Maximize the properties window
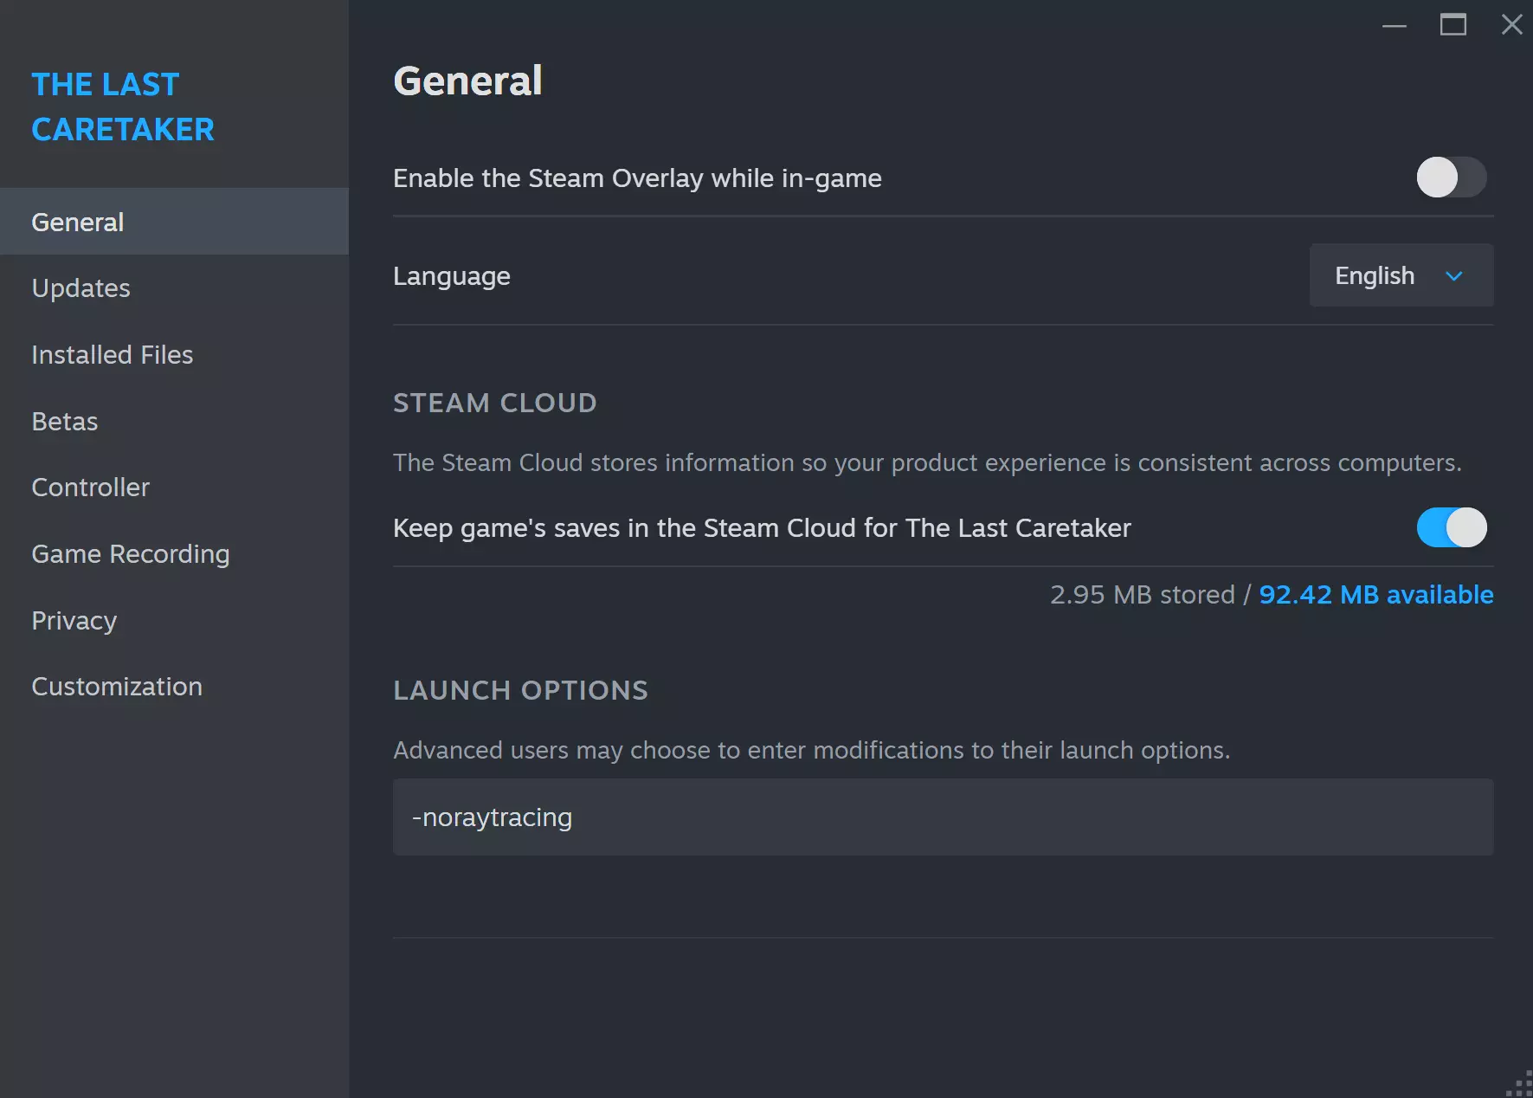Viewport: 1533px width, 1098px height. (1452, 25)
